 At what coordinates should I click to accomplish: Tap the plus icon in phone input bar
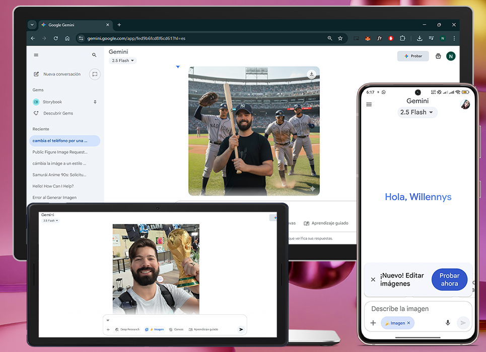(373, 323)
